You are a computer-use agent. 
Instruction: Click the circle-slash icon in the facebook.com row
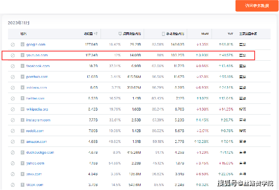click(x=13, y=66)
